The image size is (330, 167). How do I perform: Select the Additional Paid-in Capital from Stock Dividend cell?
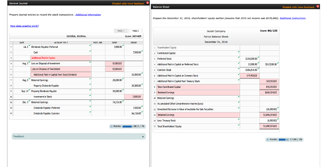tap(61, 75)
